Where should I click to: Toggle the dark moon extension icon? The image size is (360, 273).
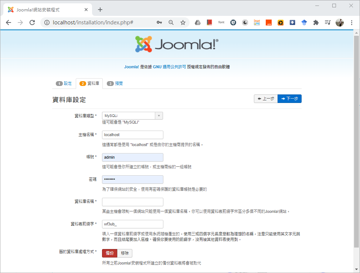[245, 23]
